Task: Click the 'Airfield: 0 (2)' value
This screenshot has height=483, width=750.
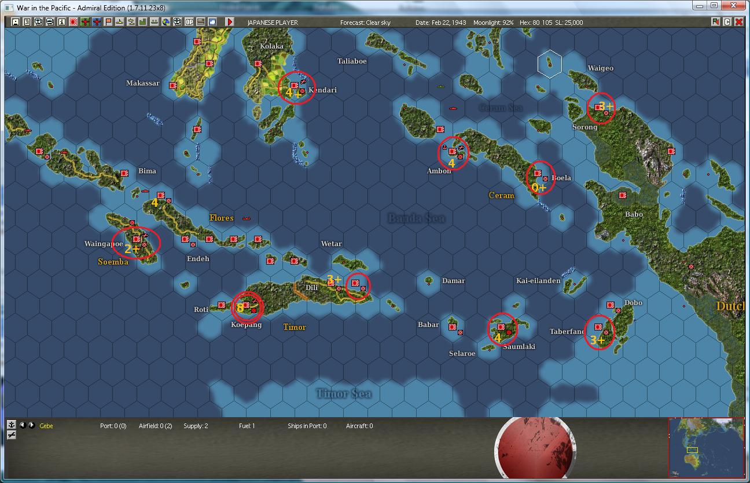Action: (156, 426)
